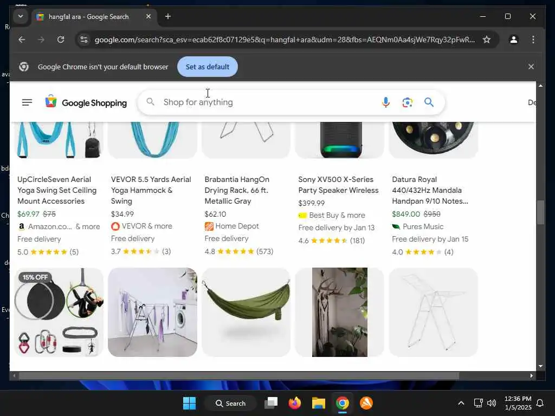Start voice search with the microphone

[x=386, y=102]
